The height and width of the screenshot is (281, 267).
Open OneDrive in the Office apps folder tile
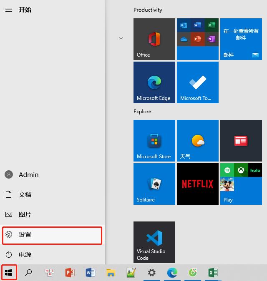pos(184,39)
